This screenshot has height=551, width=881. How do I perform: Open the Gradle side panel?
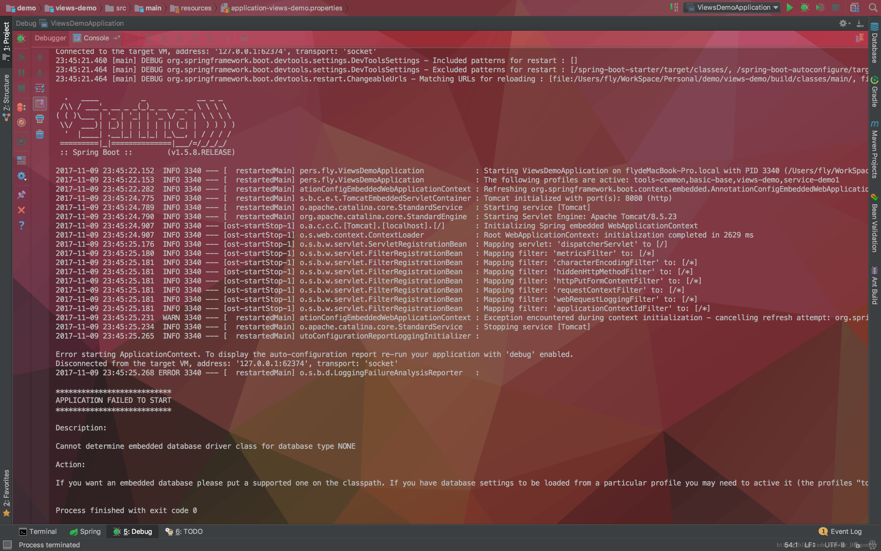point(875,92)
